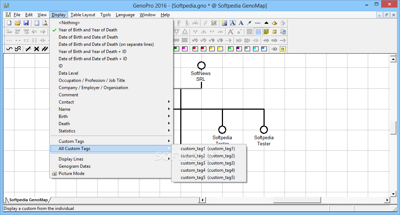This screenshot has height=215, width=400.
Task: Open the File menu
Action: [17, 15]
